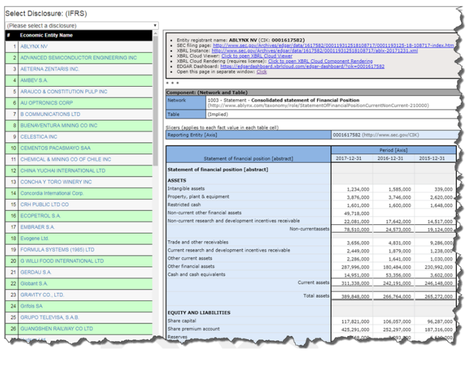Viewport: 470px width, 377px height.
Task: Select ADVANCED SEMICONDUCTOR ENGINEERING INC entity
Action: 79,58
